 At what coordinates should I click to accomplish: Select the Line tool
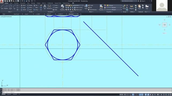pyautogui.click(x=2, y=7)
